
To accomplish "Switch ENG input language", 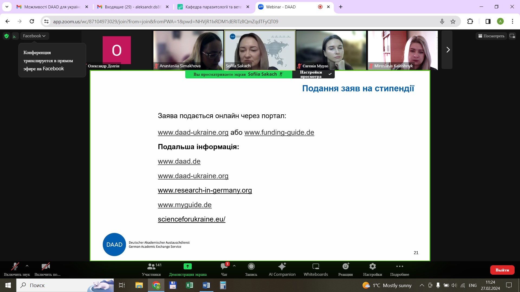I will coord(473,285).
